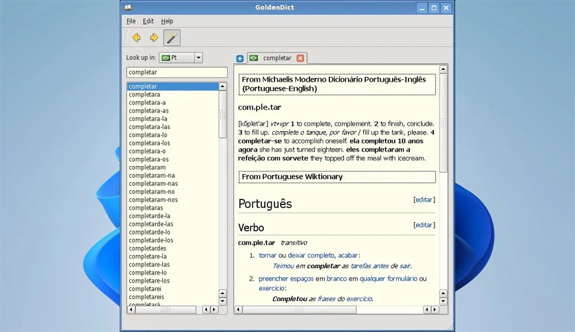Click the forward navigation arrow icon
The image size is (575, 332).
[153, 37]
